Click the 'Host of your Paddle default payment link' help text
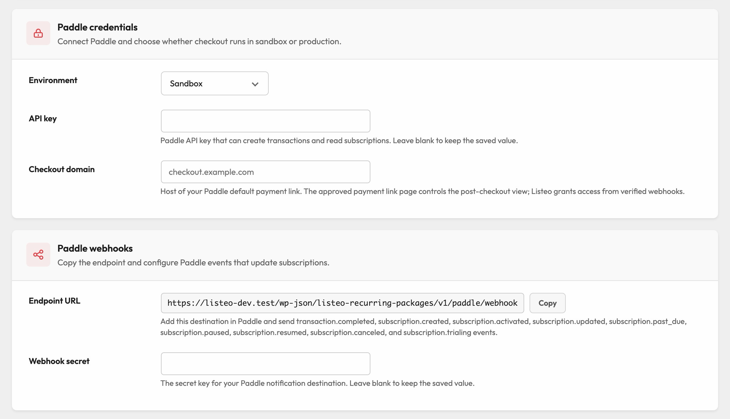Viewport: 730px width, 419px height. pos(422,191)
